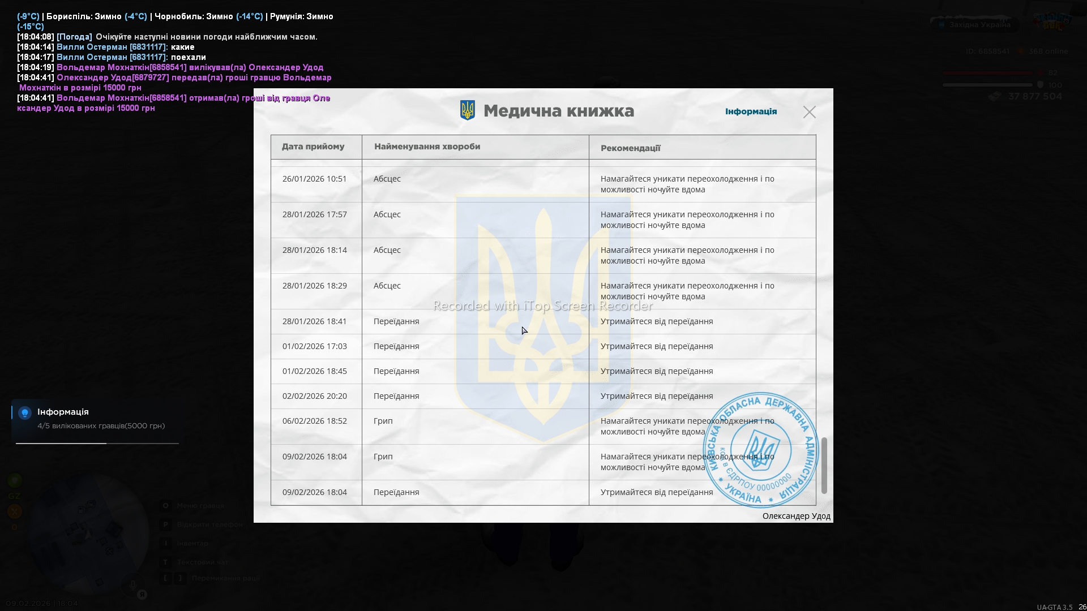Click the Найменування хвороби column header
1087x611 pixels.
(x=427, y=147)
